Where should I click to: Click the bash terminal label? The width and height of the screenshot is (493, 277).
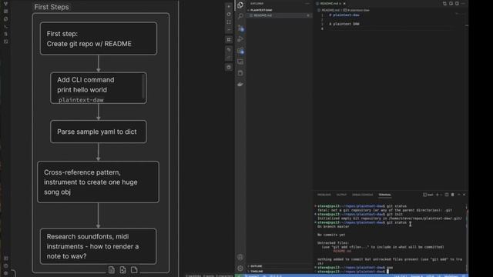coord(428,195)
